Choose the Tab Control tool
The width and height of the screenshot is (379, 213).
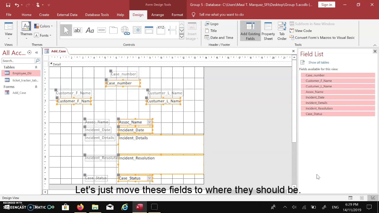(x=113, y=30)
